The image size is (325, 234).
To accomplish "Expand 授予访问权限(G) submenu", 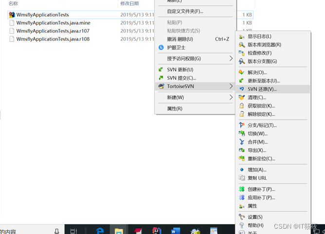I will click(195, 59).
